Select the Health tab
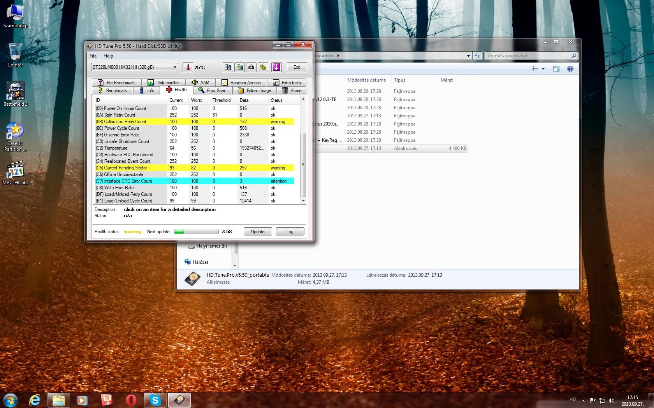This screenshot has height=408, width=654. click(176, 90)
